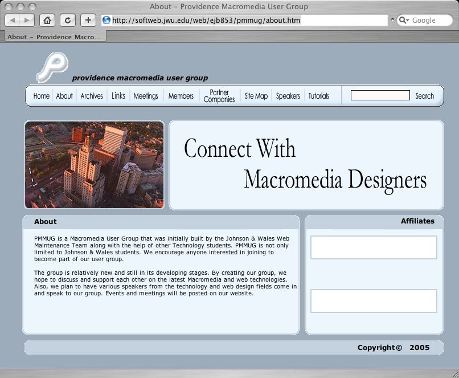
Task: Open the Tutorials link
Action: (319, 96)
